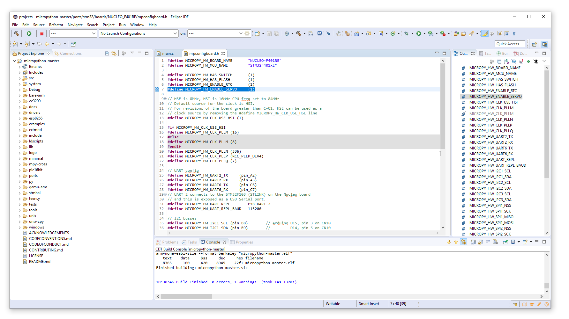Switch to the Connections view tab
Screen dimensions: 569x319
[x=68, y=54]
